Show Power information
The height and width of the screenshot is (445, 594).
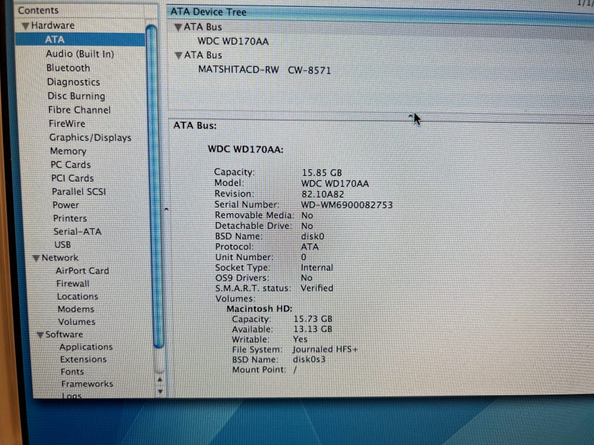(x=66, y=205)
